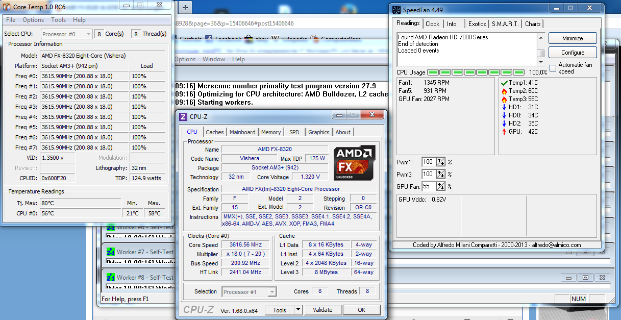The width and height of the screenshot is (621, 320).
Task: Click the OK button in CPU-Z
Action: click(362, 310)
